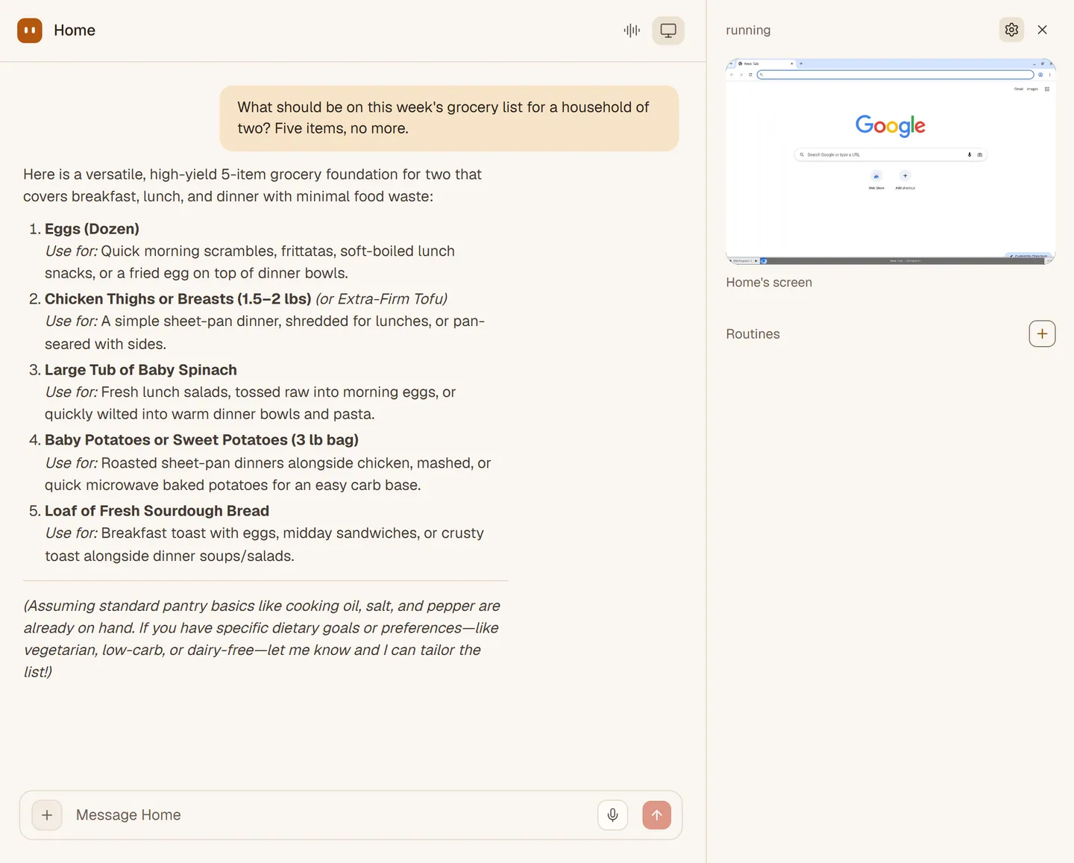Screen dimensions: 1074x863
Task: Toggle the screen monitor panel button
Action: (668, 31)
